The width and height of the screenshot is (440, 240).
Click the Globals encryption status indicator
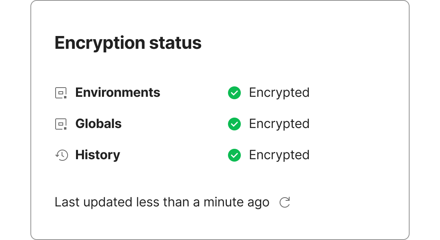[x=234, y=124]
